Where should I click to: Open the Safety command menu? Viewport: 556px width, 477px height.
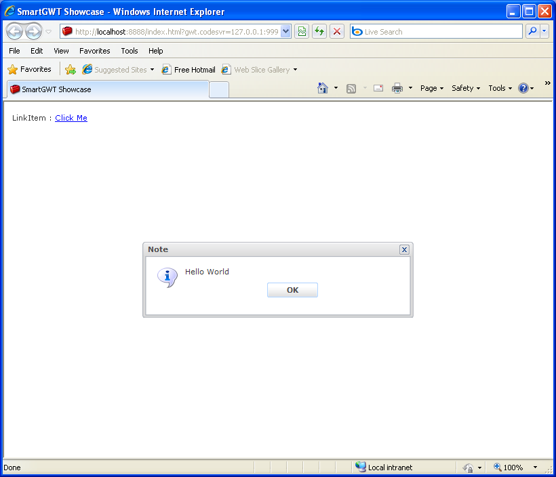coord(466,88)
